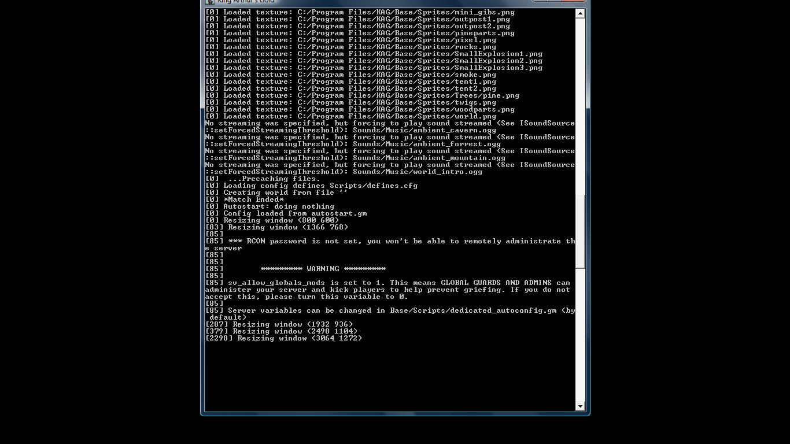The width and height of the screenshot is (790, 444).
Task: Click 'accept this, please turn this variable' line
Action: [307, 297]
